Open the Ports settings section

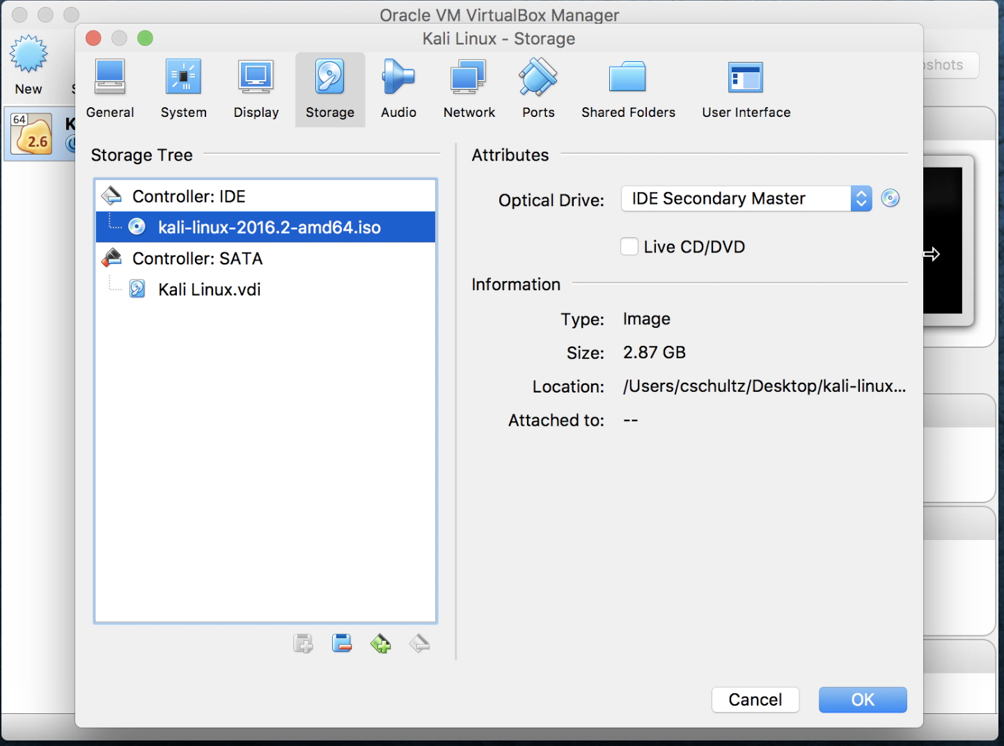(x=538, y=90)
